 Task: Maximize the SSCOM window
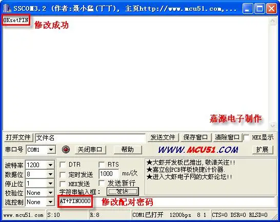pyautogui.click(x=259, y=8)
